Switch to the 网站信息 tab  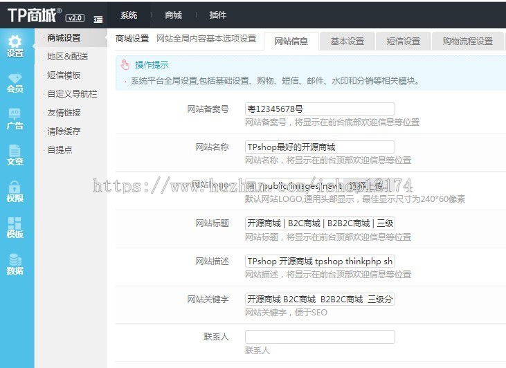tap(291, 42)
